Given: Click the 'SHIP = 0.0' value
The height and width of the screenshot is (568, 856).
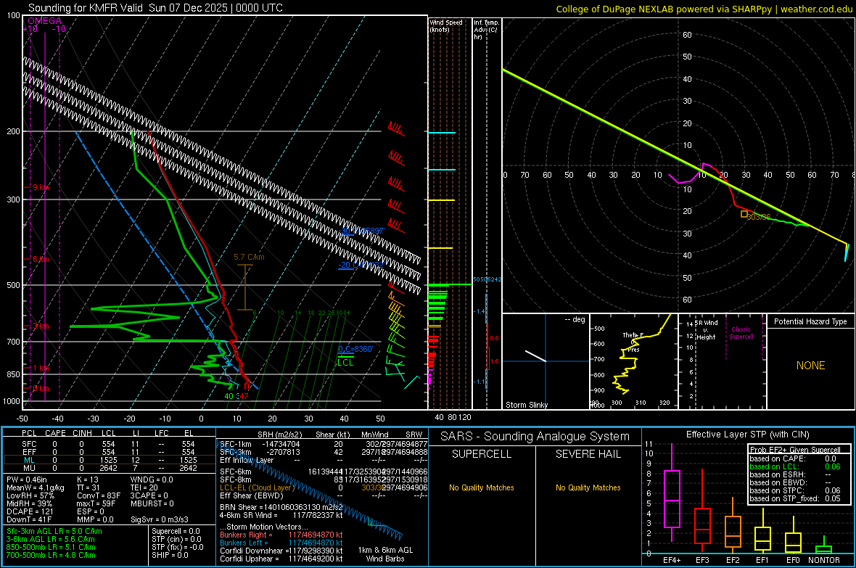Looking at the screenshot, I should (170, 555).
